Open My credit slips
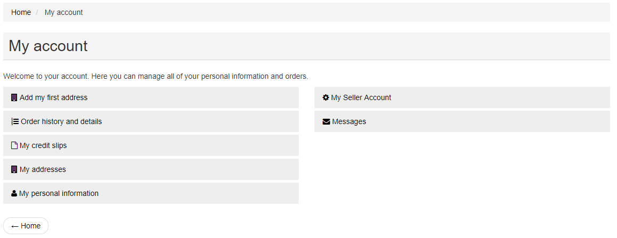The image size is (617, 238). [151, 145]
